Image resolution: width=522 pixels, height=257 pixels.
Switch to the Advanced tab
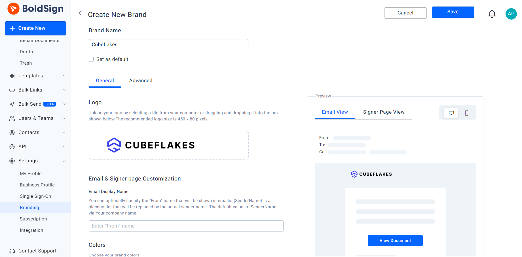click(141, 80)
